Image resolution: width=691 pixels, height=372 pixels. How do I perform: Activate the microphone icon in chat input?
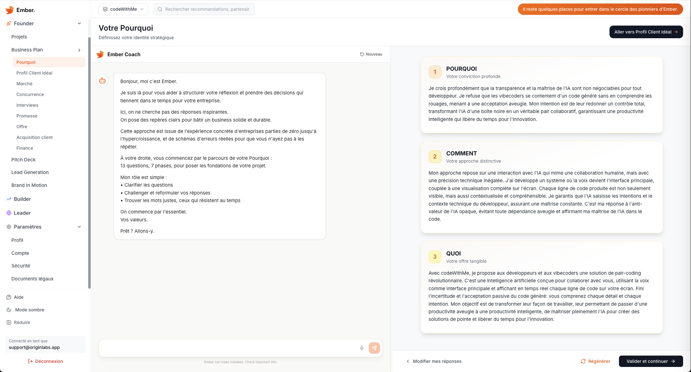361,348
